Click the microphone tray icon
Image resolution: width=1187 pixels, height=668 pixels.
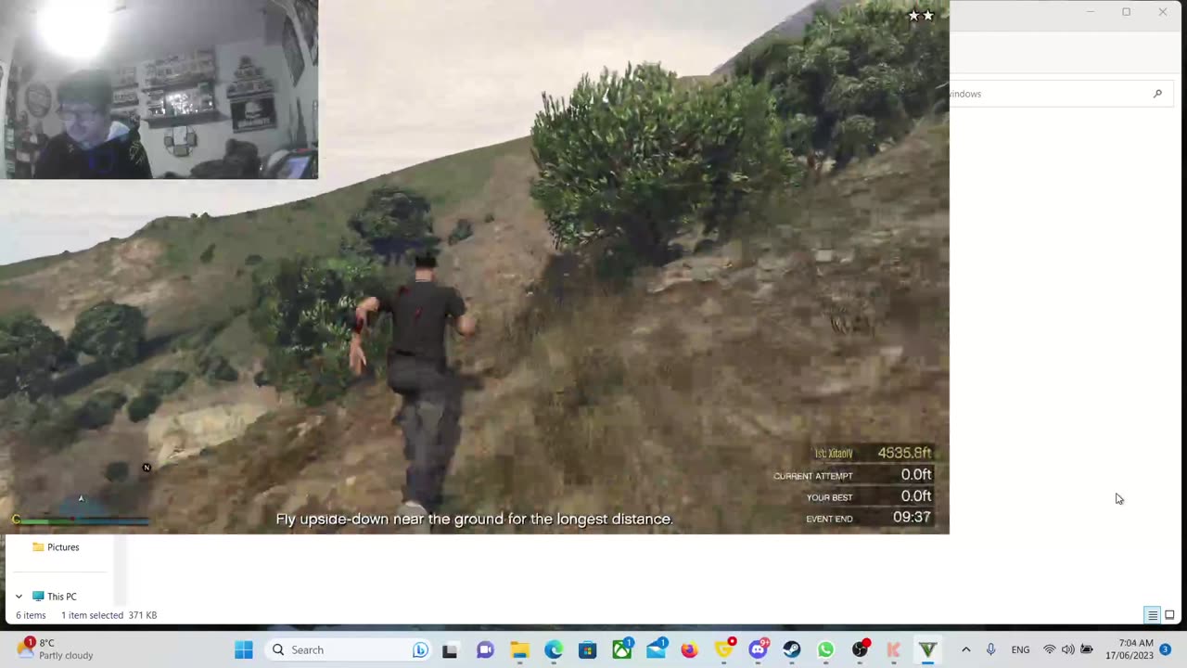(990, 649)
